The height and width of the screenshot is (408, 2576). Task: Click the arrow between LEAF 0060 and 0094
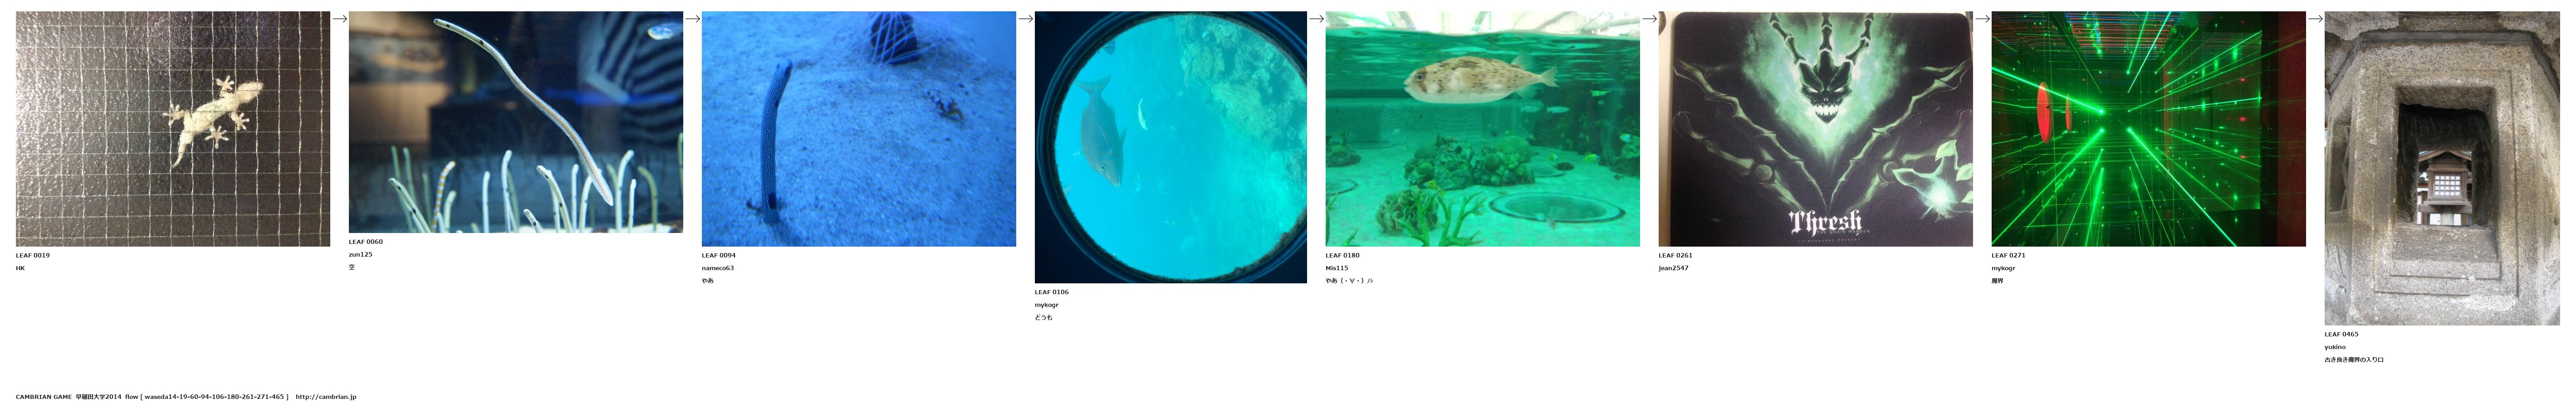[x=692, y=18]
